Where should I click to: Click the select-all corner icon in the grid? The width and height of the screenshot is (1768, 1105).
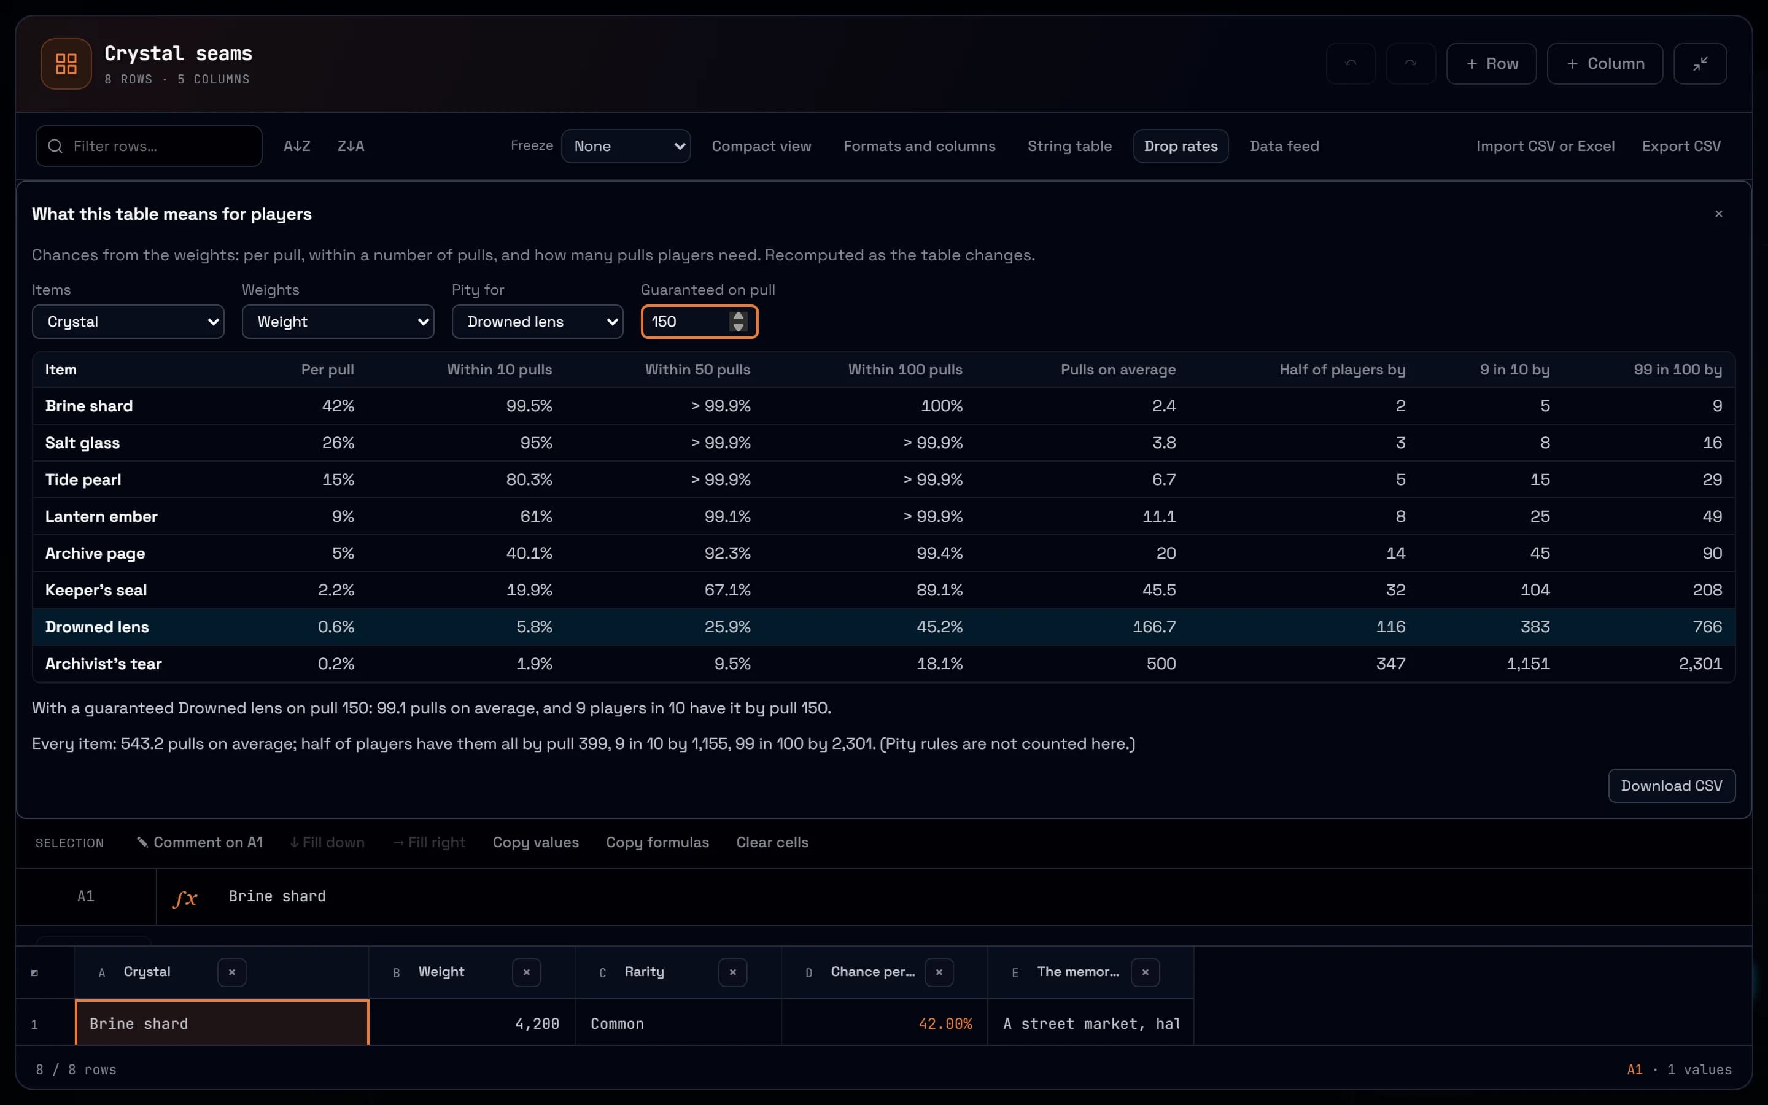pyautogui.click(x=34, y=973)
